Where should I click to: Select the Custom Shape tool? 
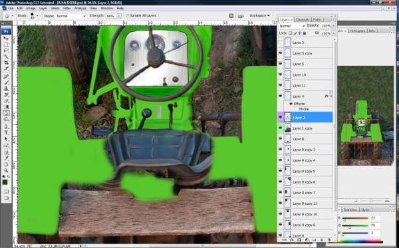click(x=6, y=145)
